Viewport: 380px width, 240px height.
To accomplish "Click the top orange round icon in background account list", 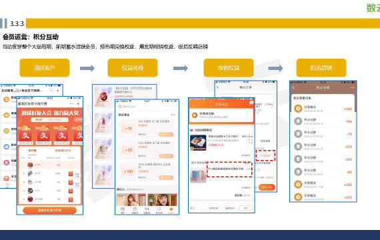I will (7, 99).
